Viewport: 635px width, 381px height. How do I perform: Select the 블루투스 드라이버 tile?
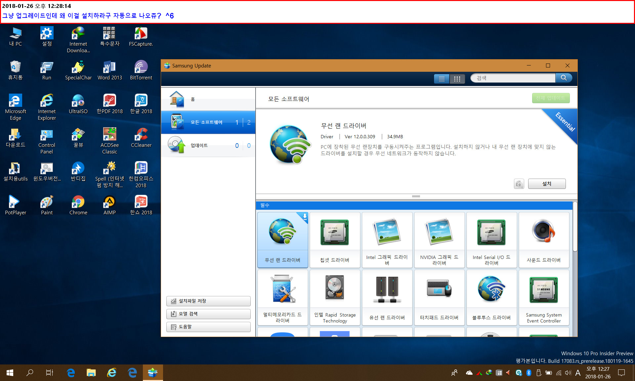point(491,297)
